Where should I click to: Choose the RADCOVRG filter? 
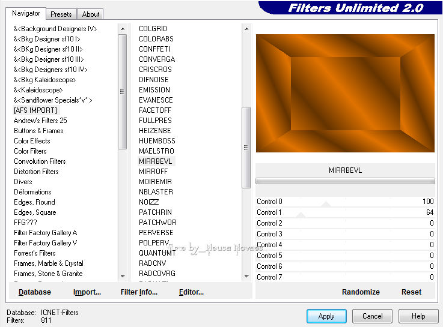point(157,274)
